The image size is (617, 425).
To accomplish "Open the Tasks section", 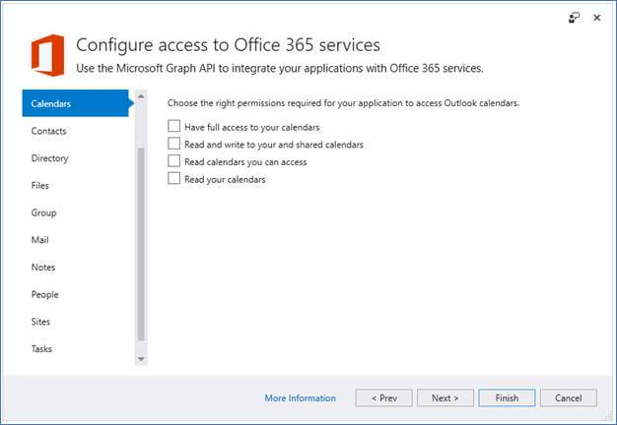I will 41,349.
